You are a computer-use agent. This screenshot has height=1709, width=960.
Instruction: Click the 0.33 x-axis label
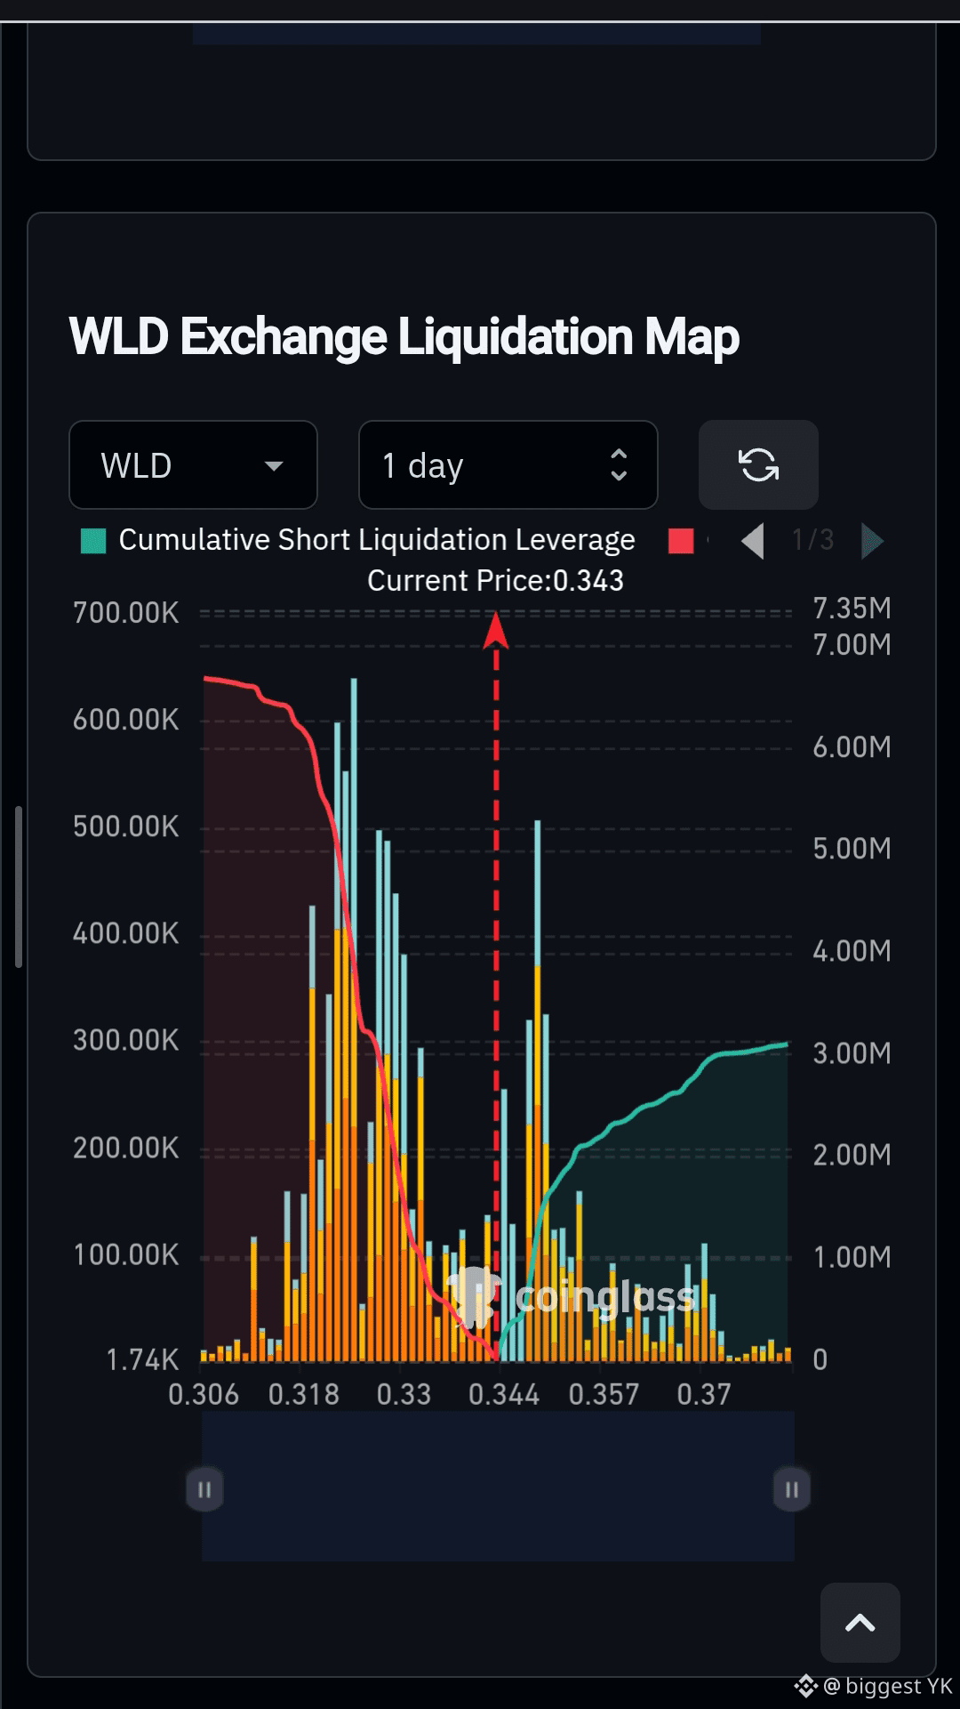[404, 1394]
